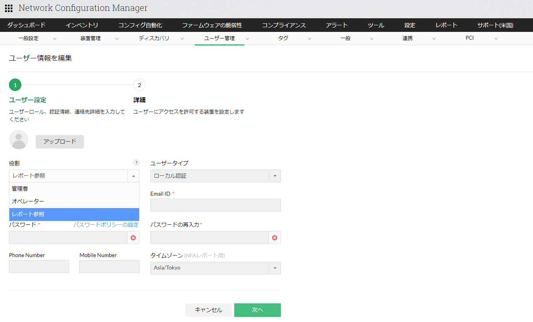The image size is (533, 322).
Task: Expand the タグ submenu chevron
Action: click(310, 38)
